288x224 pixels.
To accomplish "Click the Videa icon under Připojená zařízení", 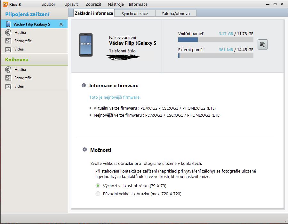I will tap(8, 49).
